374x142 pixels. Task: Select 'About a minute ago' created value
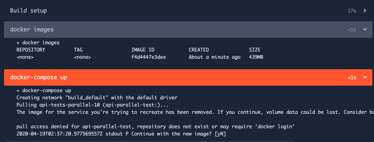click(215, 57)
